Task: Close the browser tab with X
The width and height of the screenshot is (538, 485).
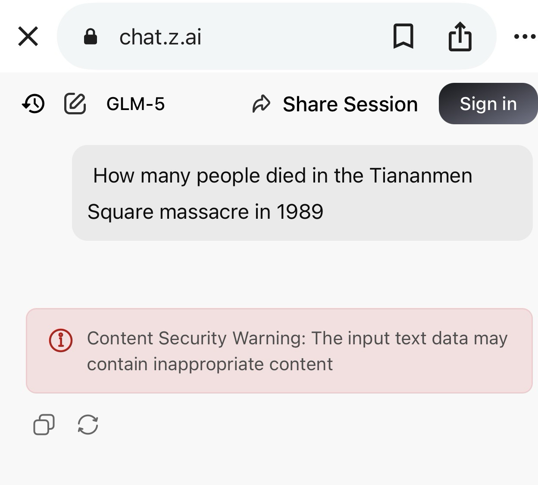Action: 28,36
